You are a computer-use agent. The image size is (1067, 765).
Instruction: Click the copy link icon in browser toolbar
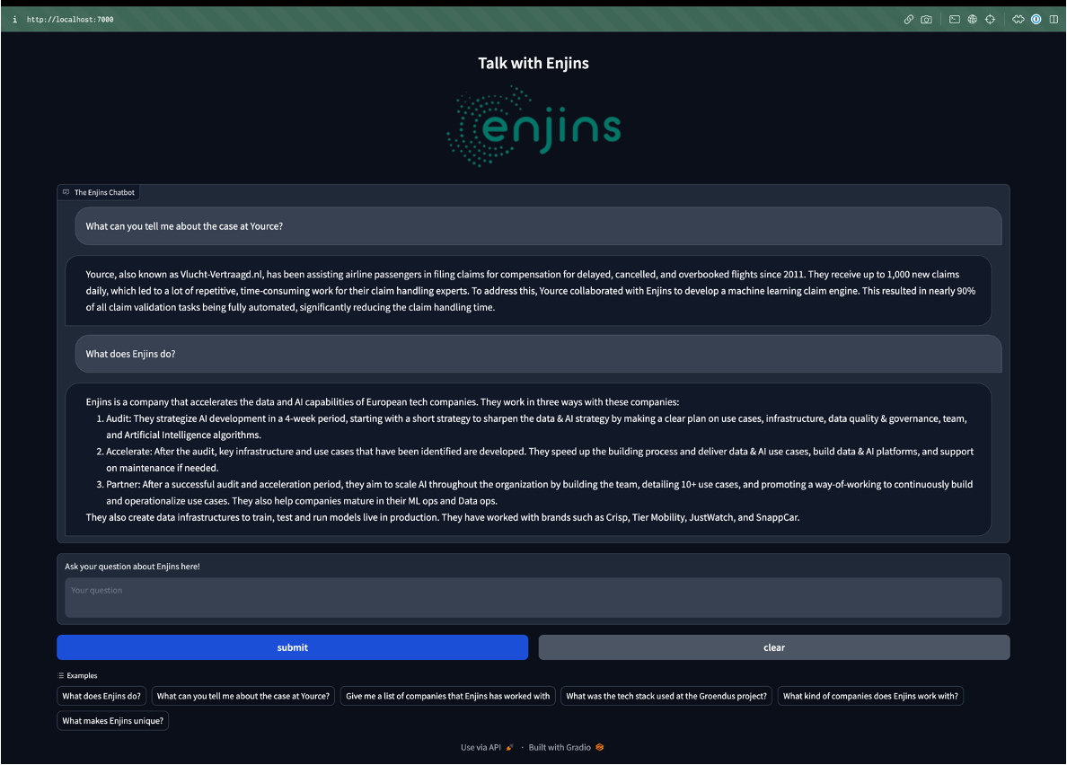click(908, 20)
